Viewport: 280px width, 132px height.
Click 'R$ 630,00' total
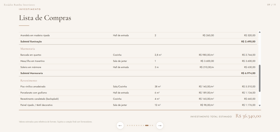click(x=250, y=67)
